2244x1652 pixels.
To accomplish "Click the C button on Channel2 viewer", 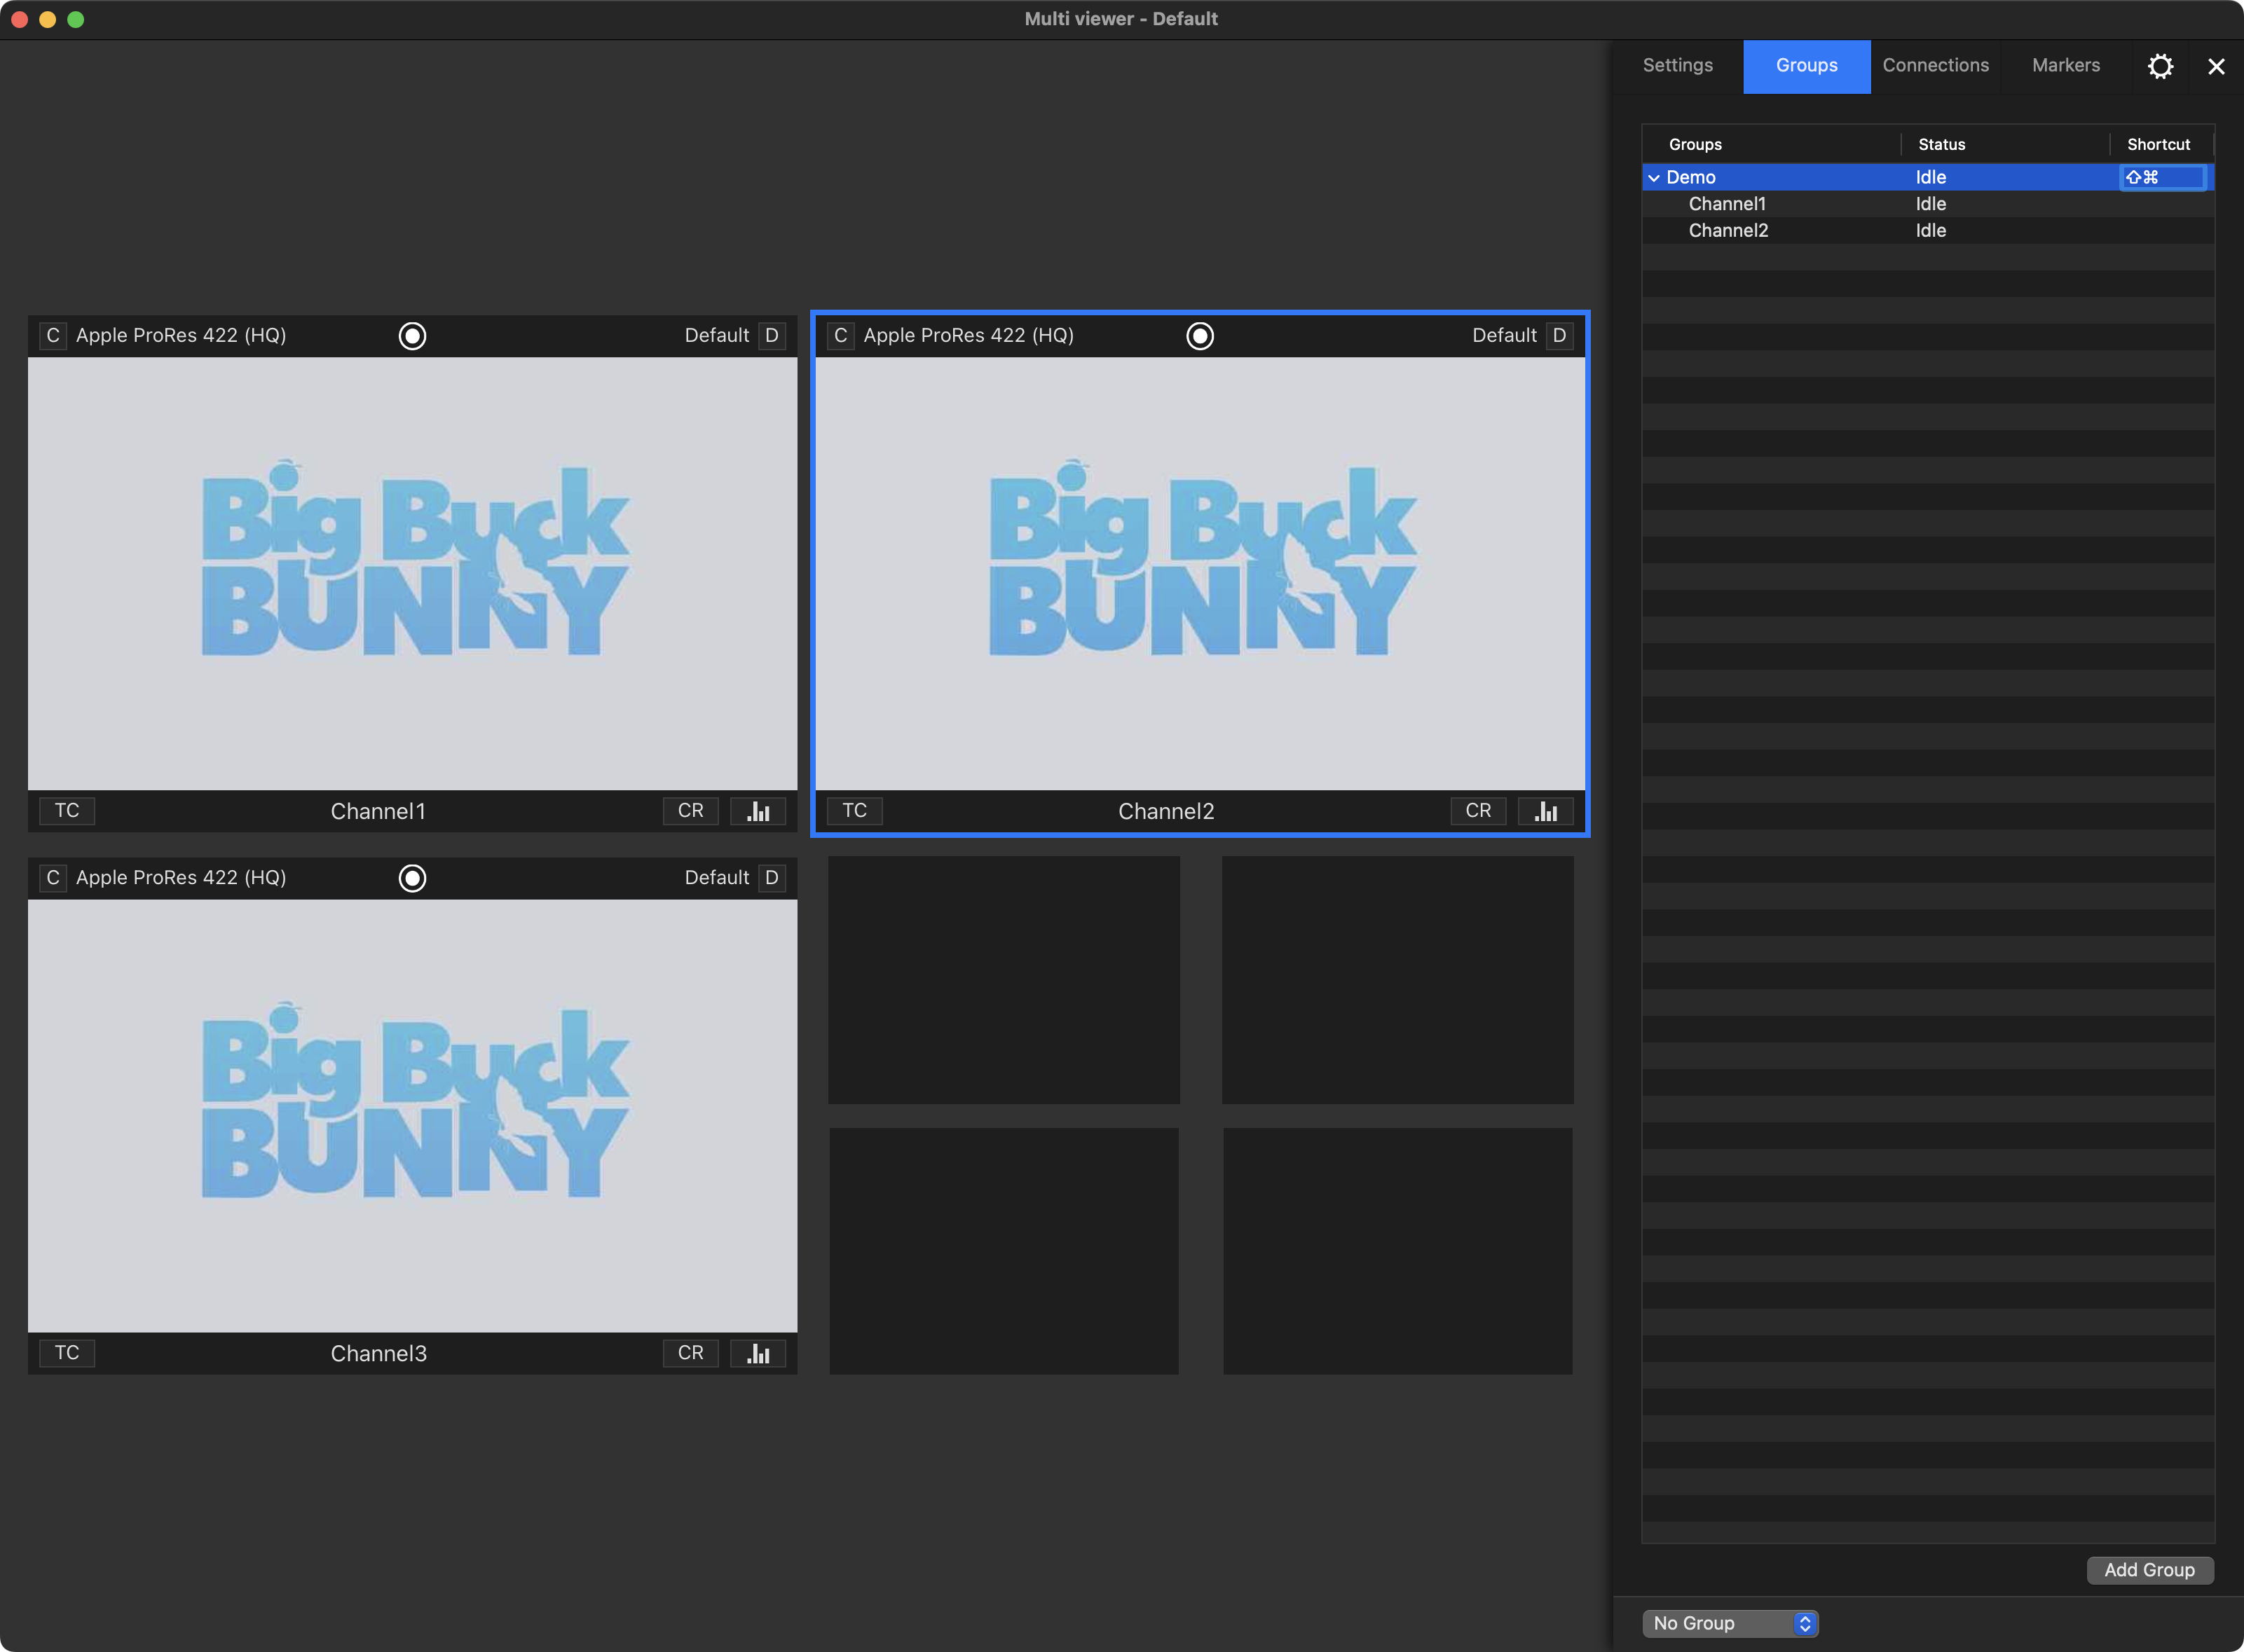I will tap(840, 336).
